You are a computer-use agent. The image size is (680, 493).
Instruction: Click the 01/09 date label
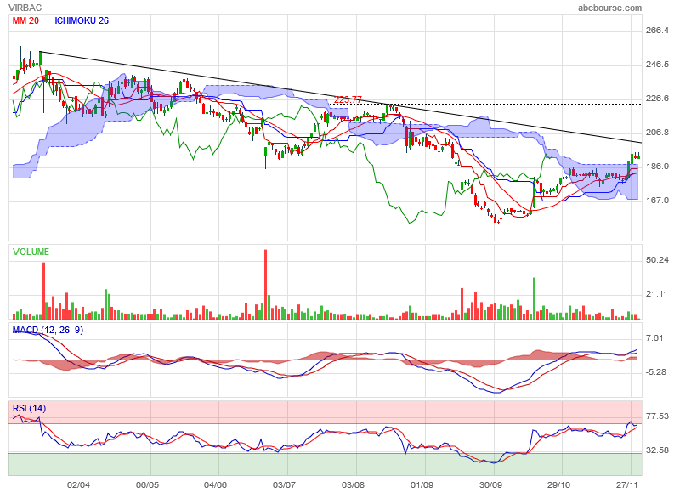[422, 484]
